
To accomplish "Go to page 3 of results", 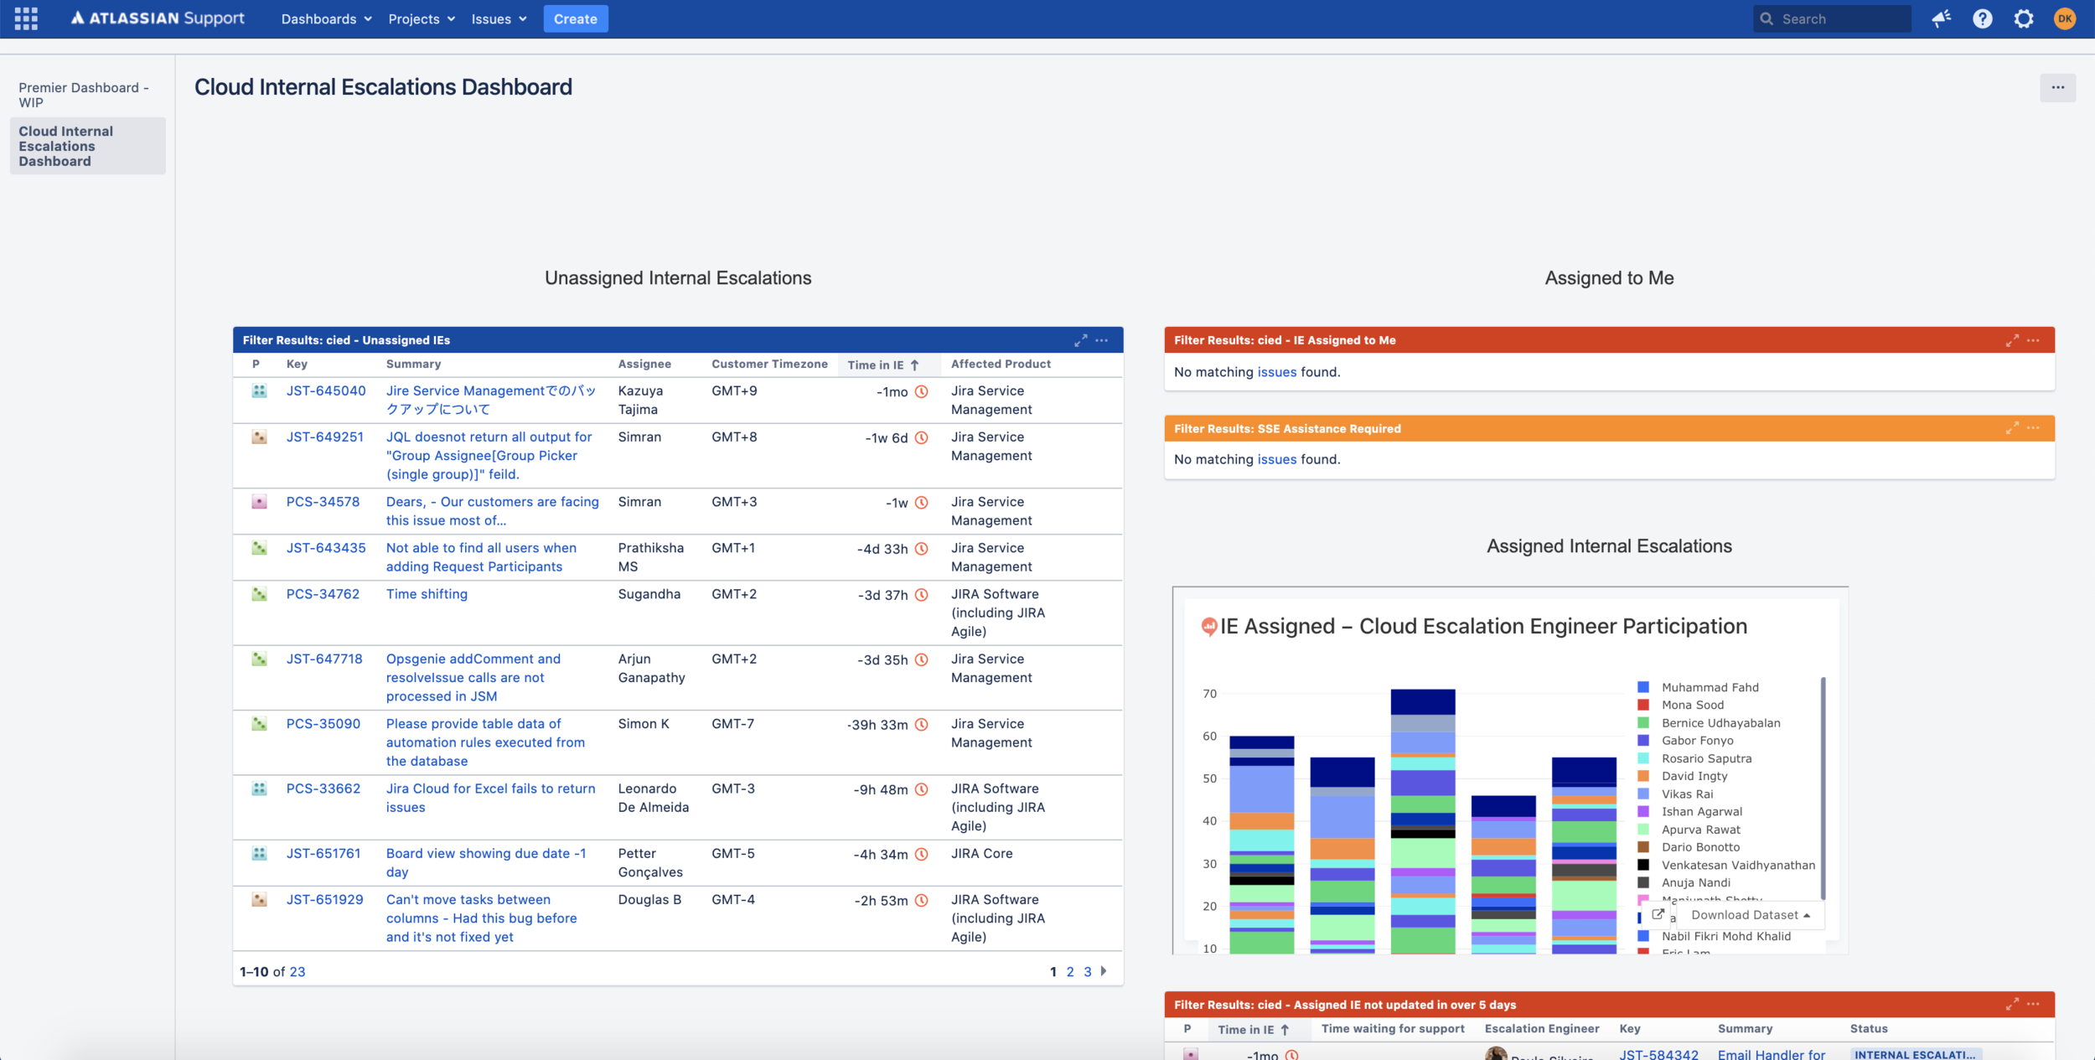I will pos(1088,971).
